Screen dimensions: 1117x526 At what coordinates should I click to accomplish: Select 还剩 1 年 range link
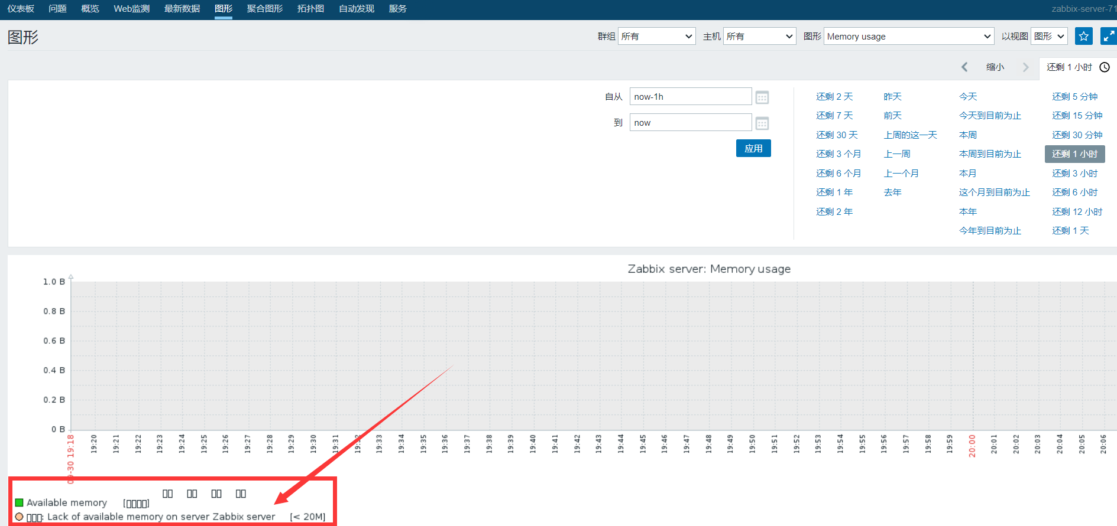[x=834, y=192]
